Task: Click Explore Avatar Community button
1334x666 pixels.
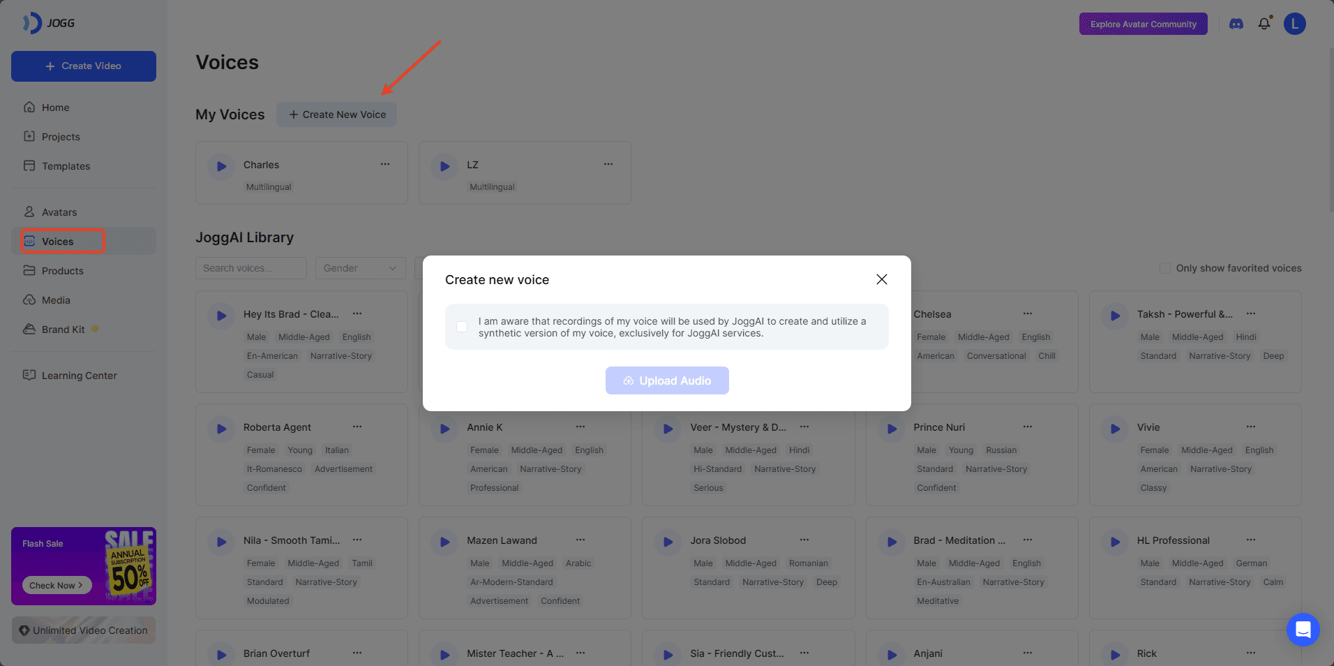Action: (x=1144, y=24)
